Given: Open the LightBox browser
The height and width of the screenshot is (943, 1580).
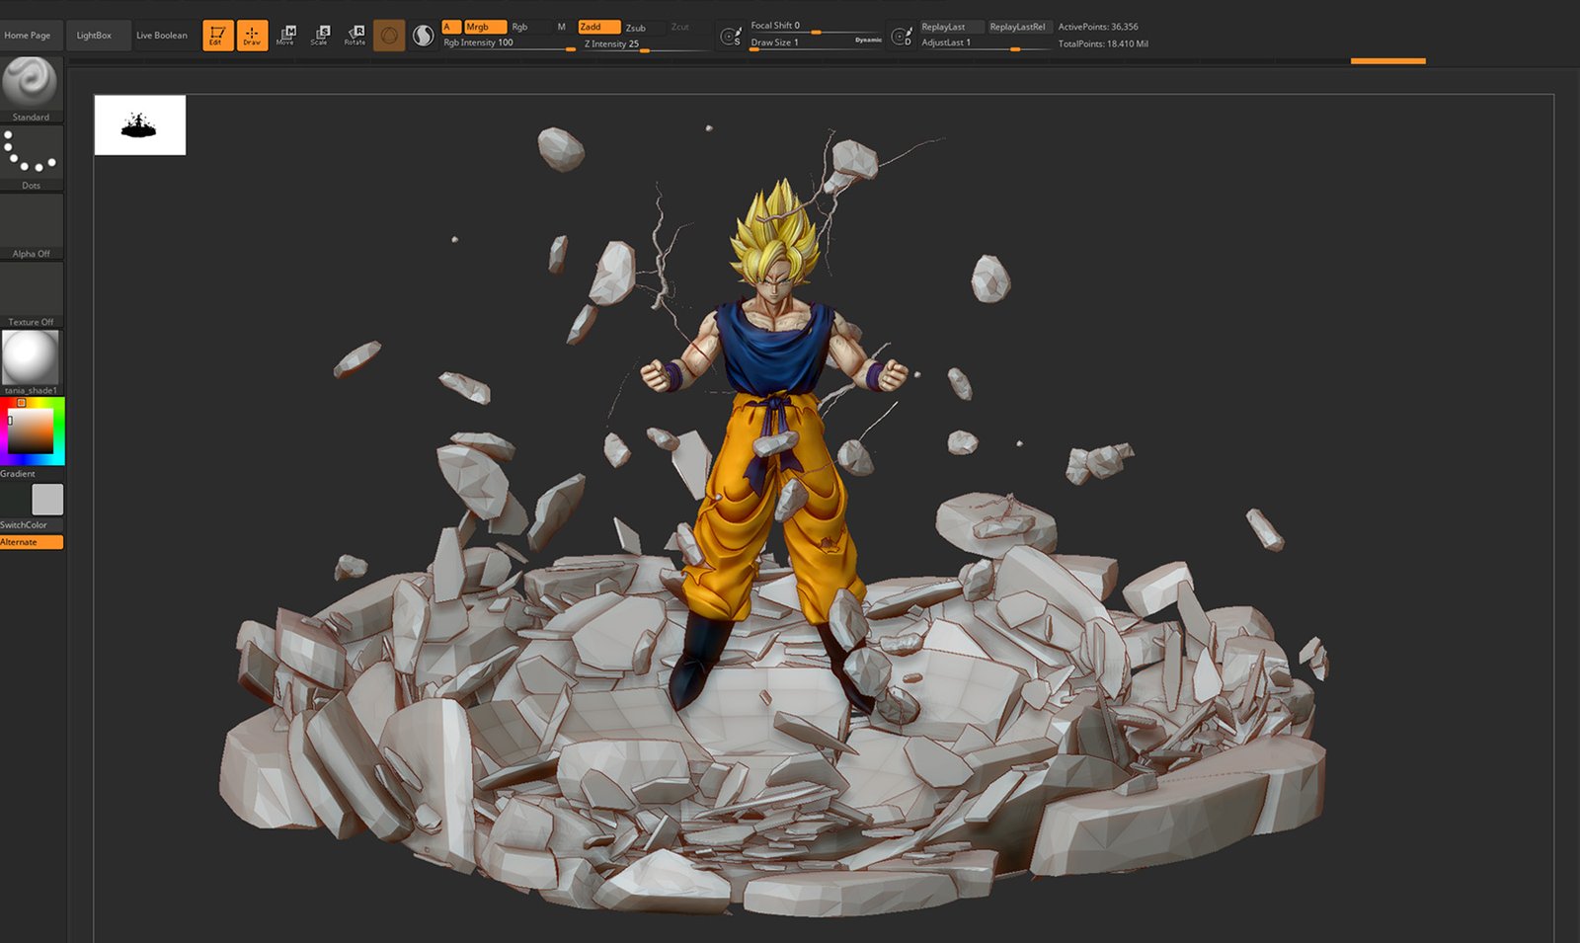Looking at the screenshot, I should point(98,36).
